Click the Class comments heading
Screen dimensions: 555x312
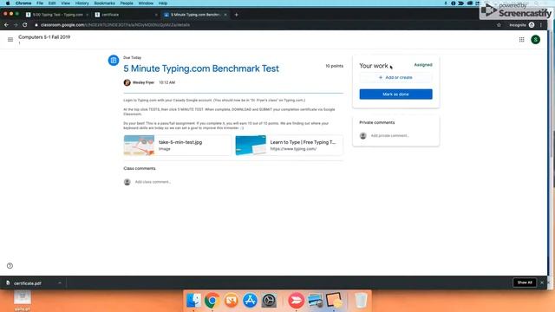click(140, 168)
